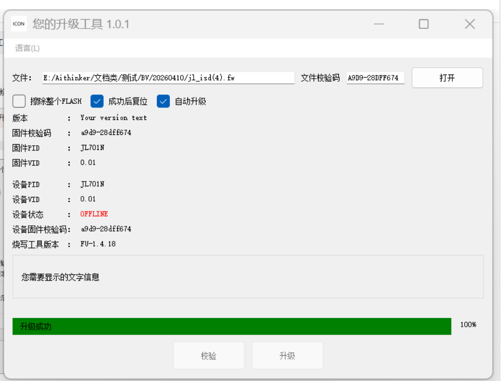Maximize the upgrade tool window
The image size is (501, 381).
pos(424,24)
